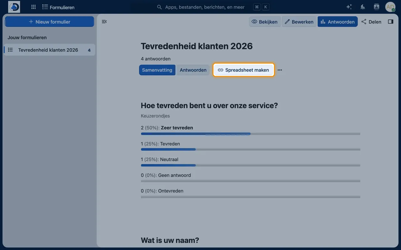Select the form Tevredenheid klanten 2026 in sidebar
401x250 pixels.
(x=49, y=50)
